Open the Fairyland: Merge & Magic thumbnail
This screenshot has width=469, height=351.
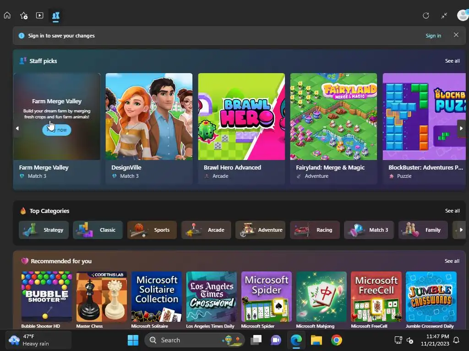point(333,117)
